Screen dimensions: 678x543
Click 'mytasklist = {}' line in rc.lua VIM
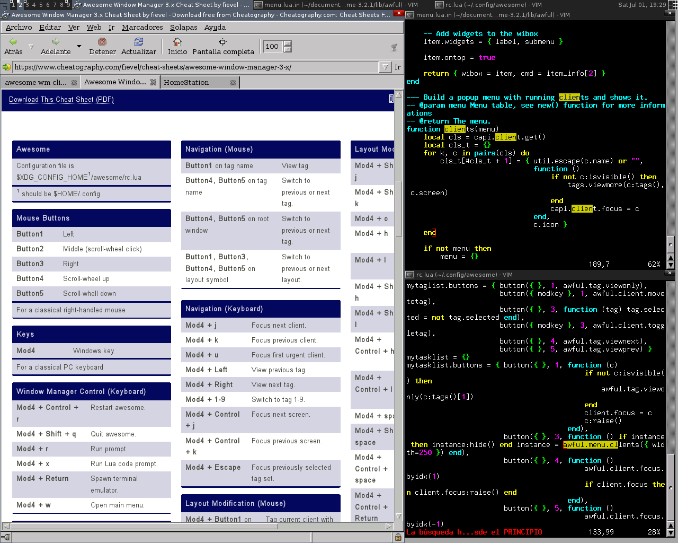pyautogui.click(x=438, y=357)
